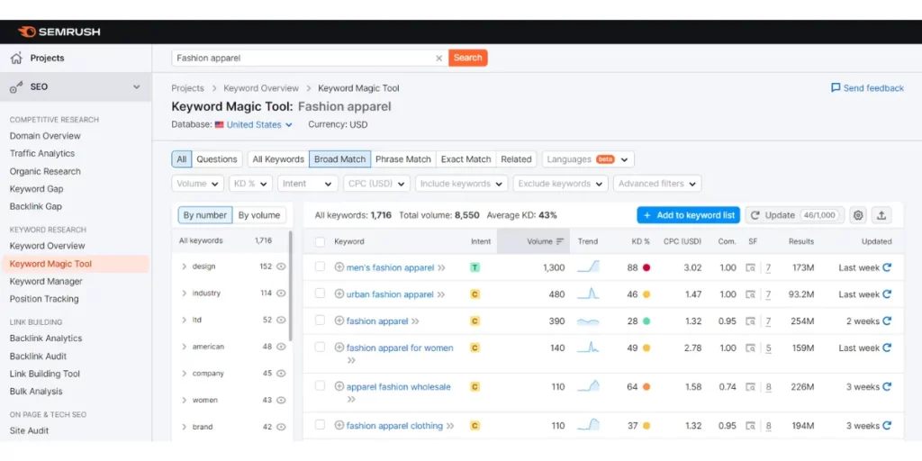Open table settings gear icon

coord(858,215)
